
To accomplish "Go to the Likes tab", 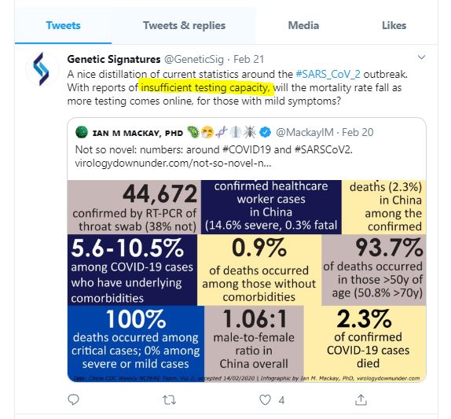I will click(x=394, y=26).
